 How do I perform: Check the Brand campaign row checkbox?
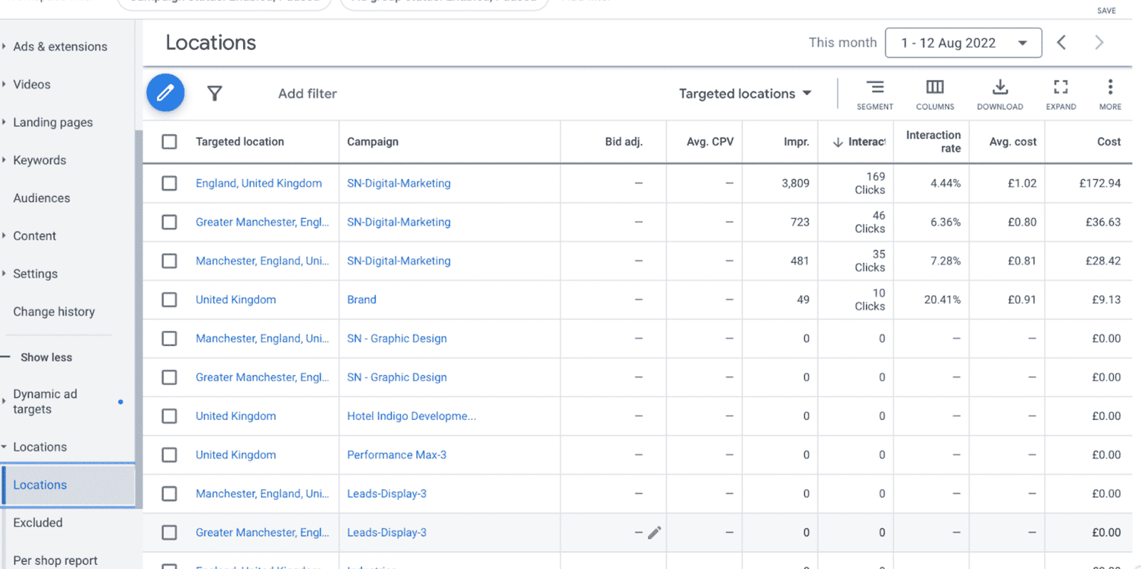point(169,299)
